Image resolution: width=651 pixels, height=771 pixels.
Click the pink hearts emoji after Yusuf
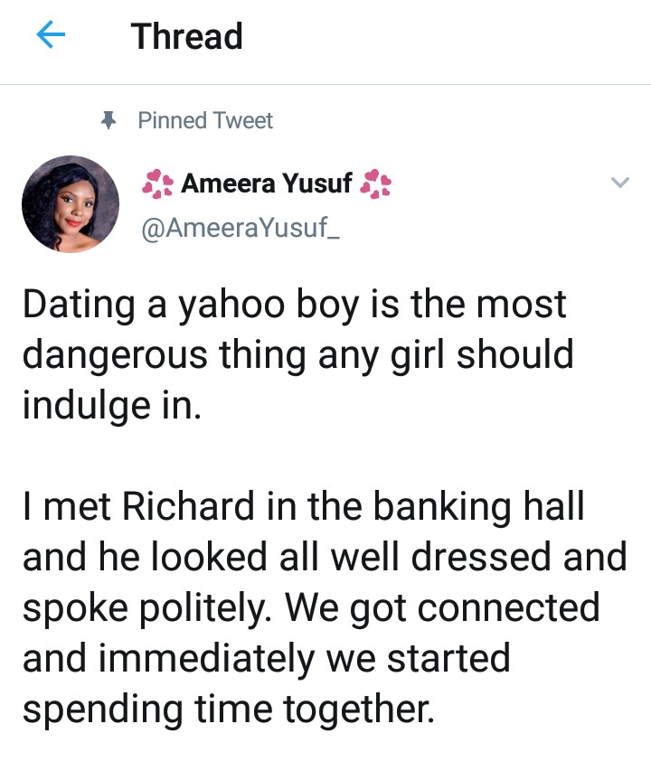coord(376,185)
